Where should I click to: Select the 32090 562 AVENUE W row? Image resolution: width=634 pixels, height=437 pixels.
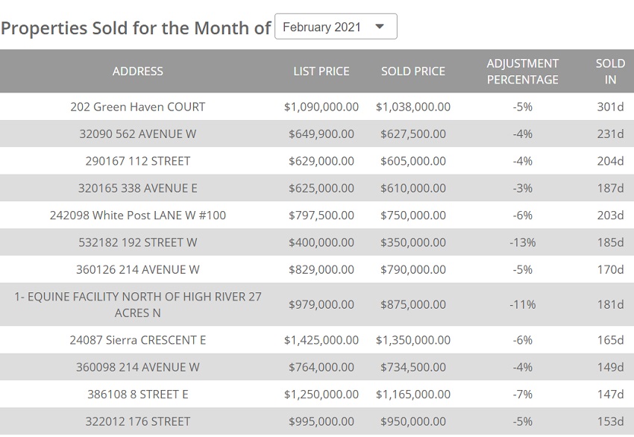click(137, 134)
